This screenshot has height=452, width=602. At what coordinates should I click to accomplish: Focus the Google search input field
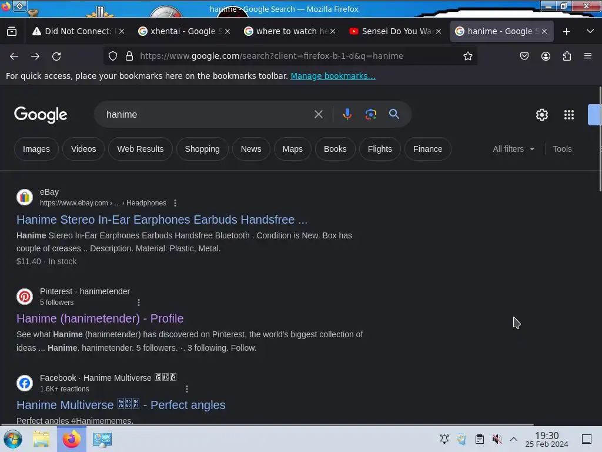(208, 114)
